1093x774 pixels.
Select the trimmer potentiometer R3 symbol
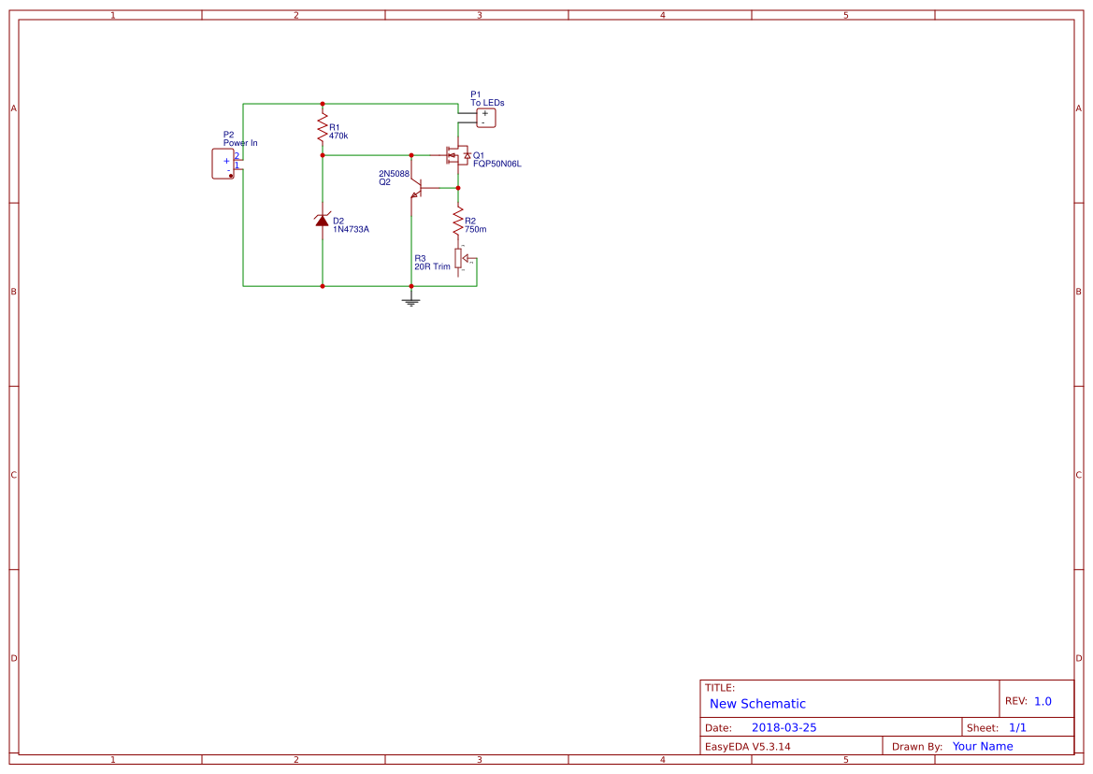point(457,258)
